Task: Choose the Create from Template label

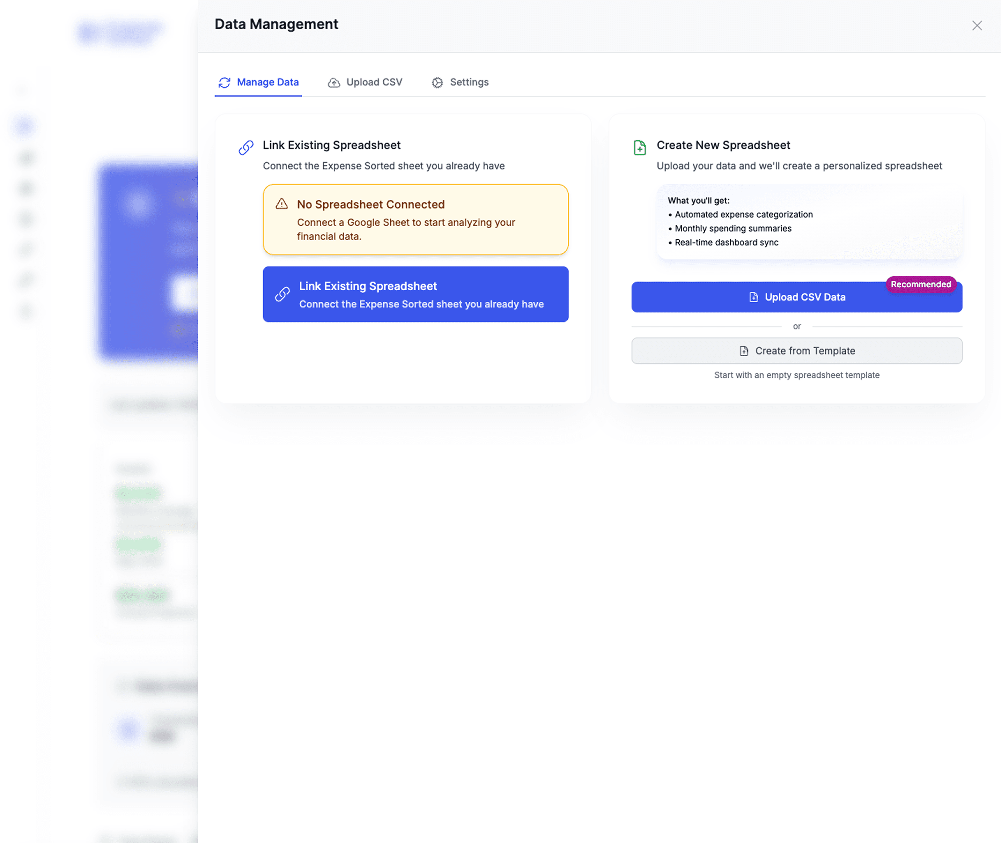Action: pos(805,351)
